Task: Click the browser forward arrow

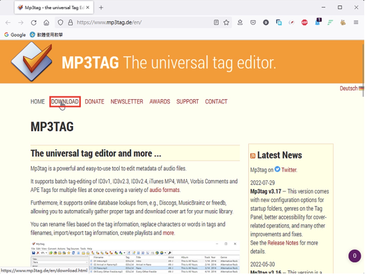Action: coord(21,23)
